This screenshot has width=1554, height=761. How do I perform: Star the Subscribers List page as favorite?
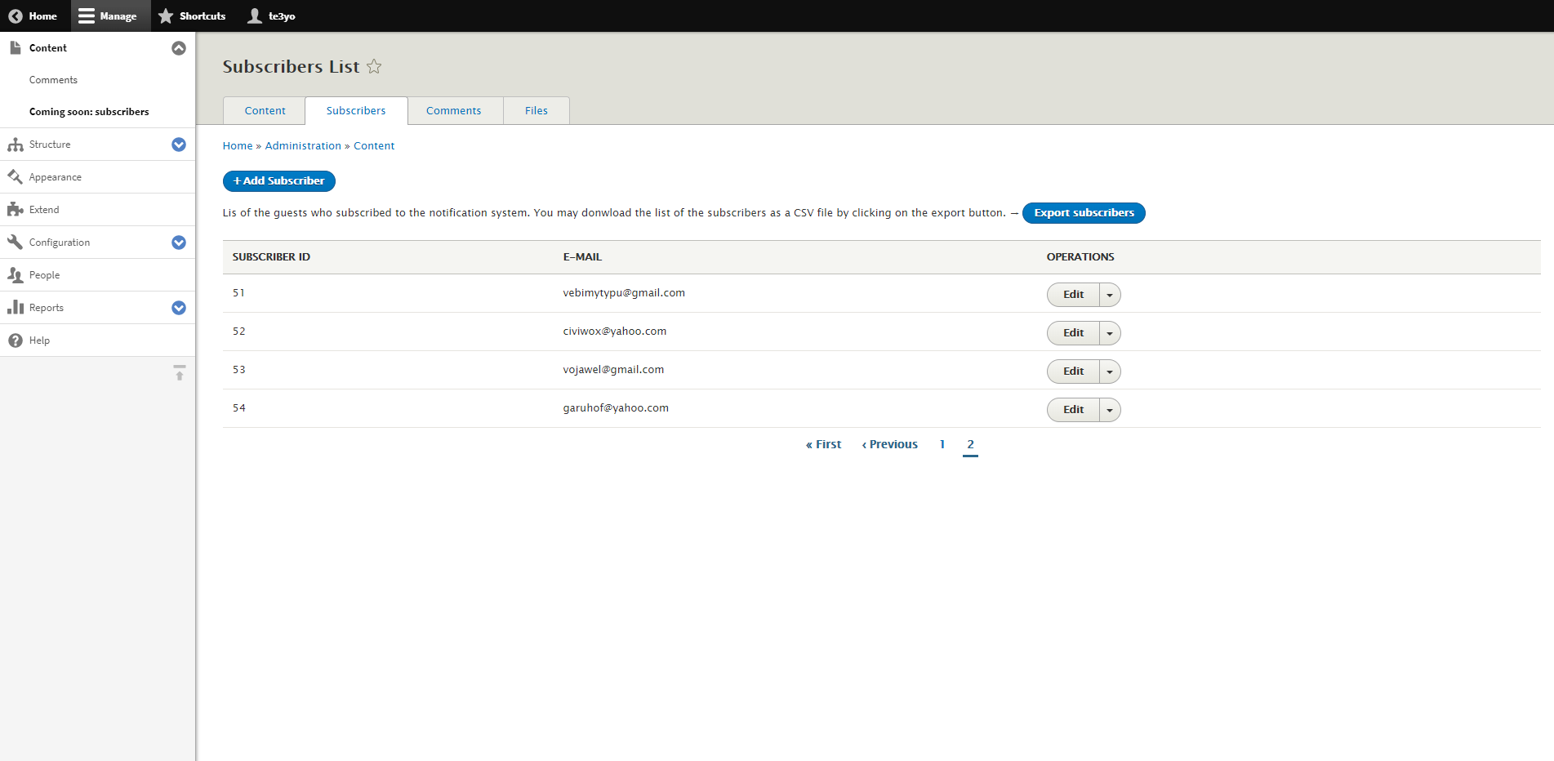pyautogui.click(x=374, y=67)
